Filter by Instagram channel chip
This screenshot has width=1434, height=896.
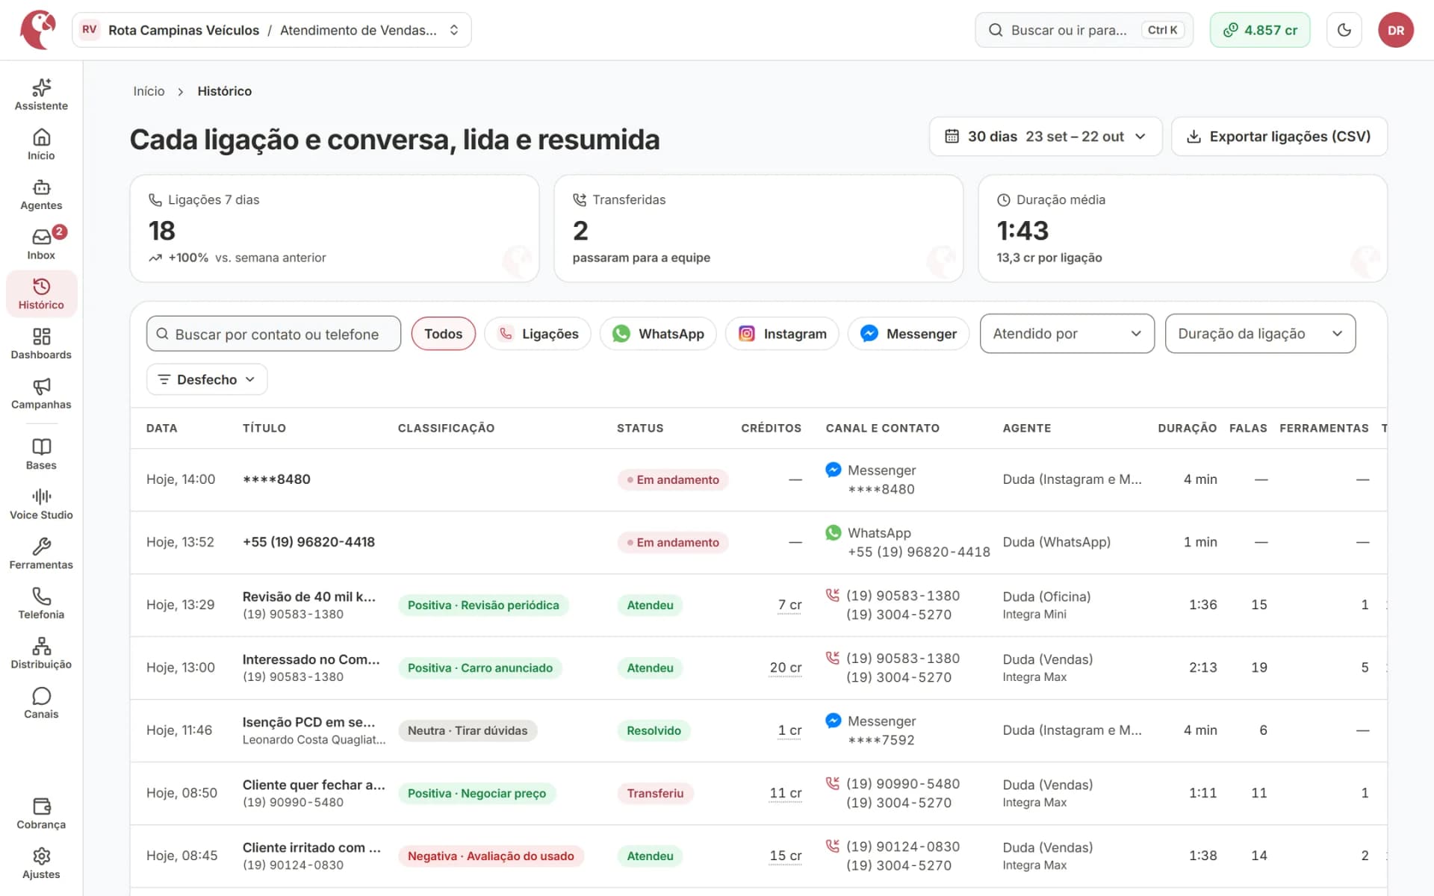tap(782, 334)
